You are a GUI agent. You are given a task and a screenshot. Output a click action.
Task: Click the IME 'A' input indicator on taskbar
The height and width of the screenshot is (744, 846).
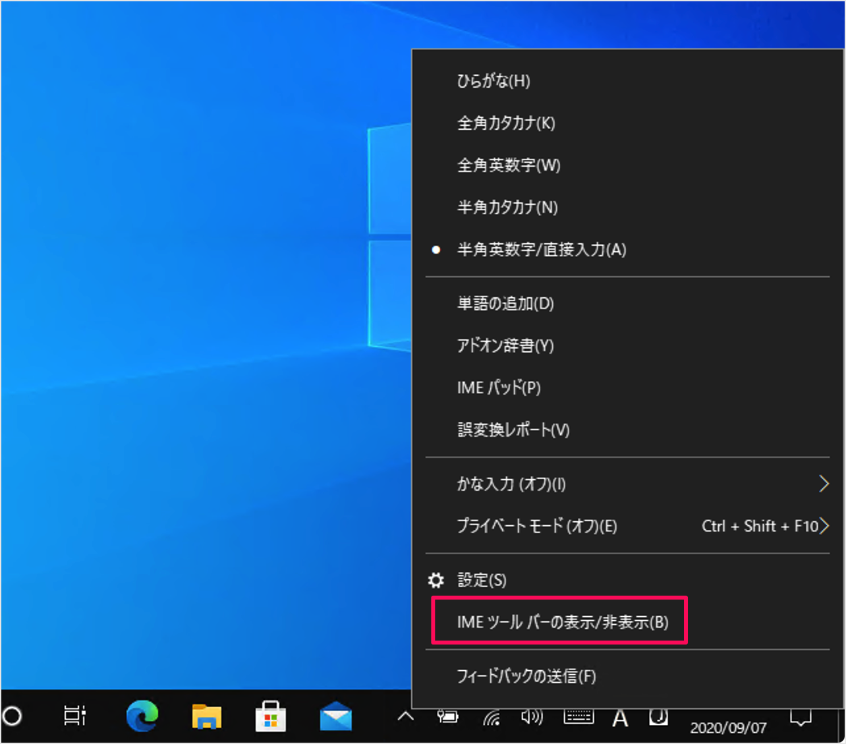pos(619,717)
